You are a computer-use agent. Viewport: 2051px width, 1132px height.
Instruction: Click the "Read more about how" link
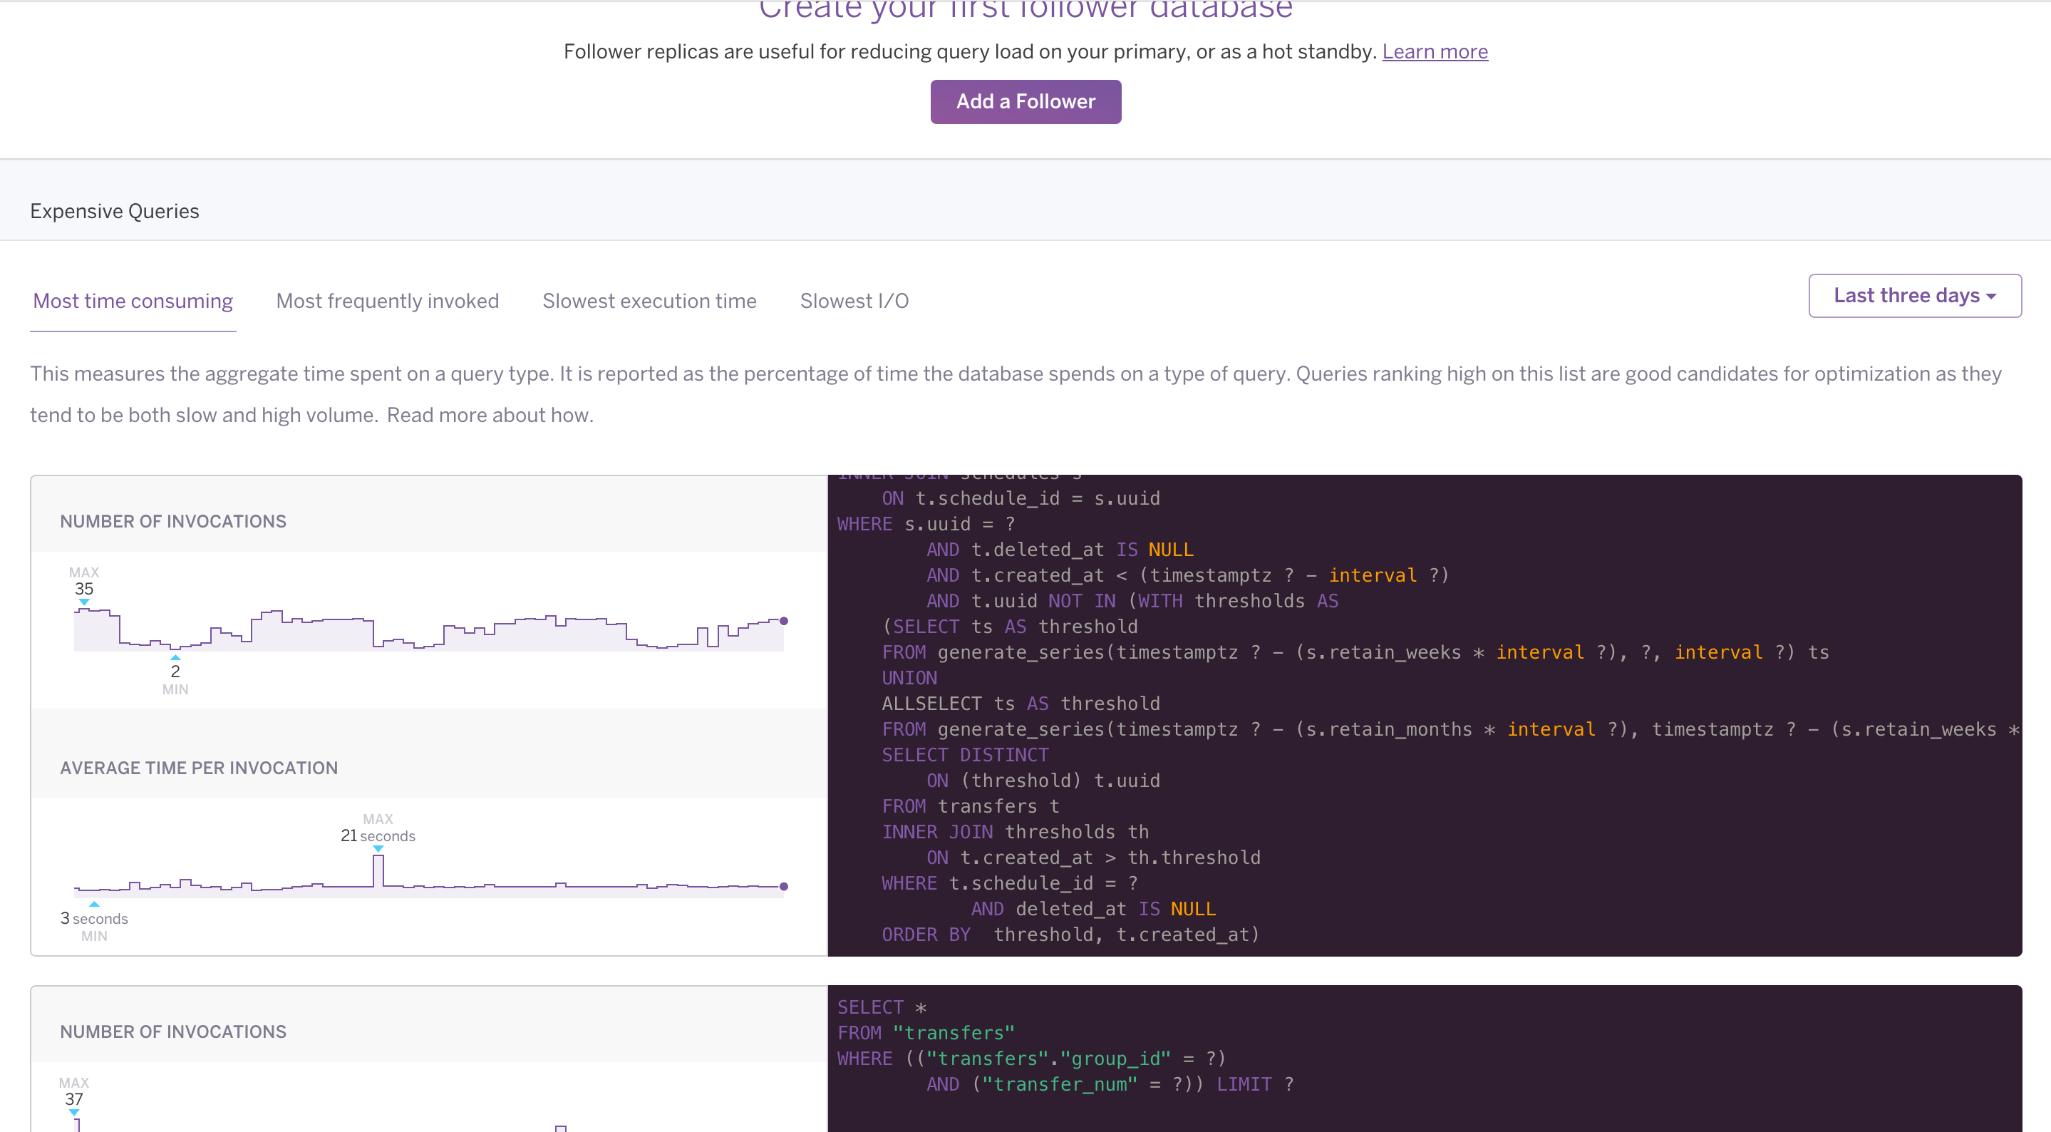(x=487, y=414)
